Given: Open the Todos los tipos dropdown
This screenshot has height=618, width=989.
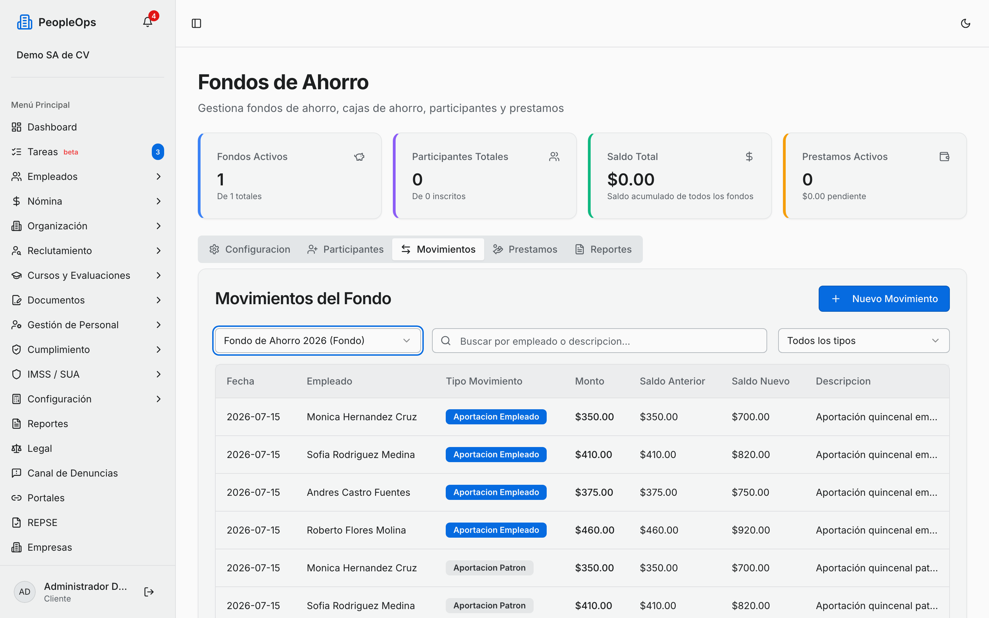Looking at the screenshot, I should click(864, 341).
